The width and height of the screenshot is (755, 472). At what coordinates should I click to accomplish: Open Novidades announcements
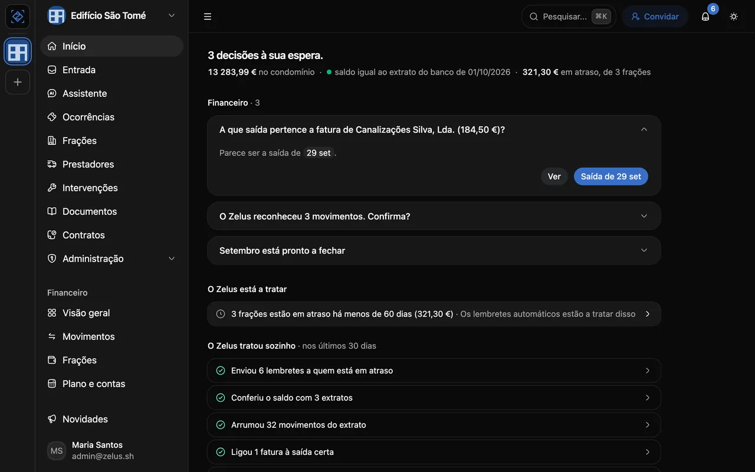(111, 419)
